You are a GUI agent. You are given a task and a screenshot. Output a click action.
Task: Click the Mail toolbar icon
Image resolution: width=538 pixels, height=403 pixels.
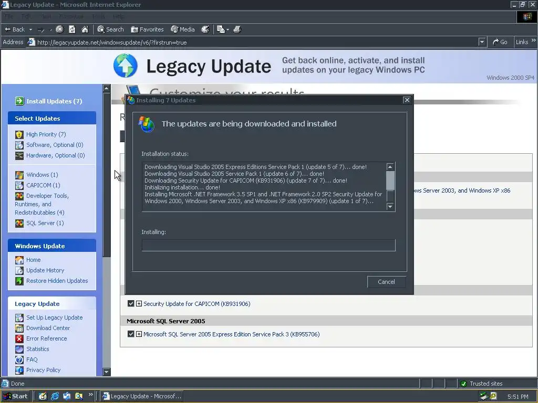pos(221,29)
